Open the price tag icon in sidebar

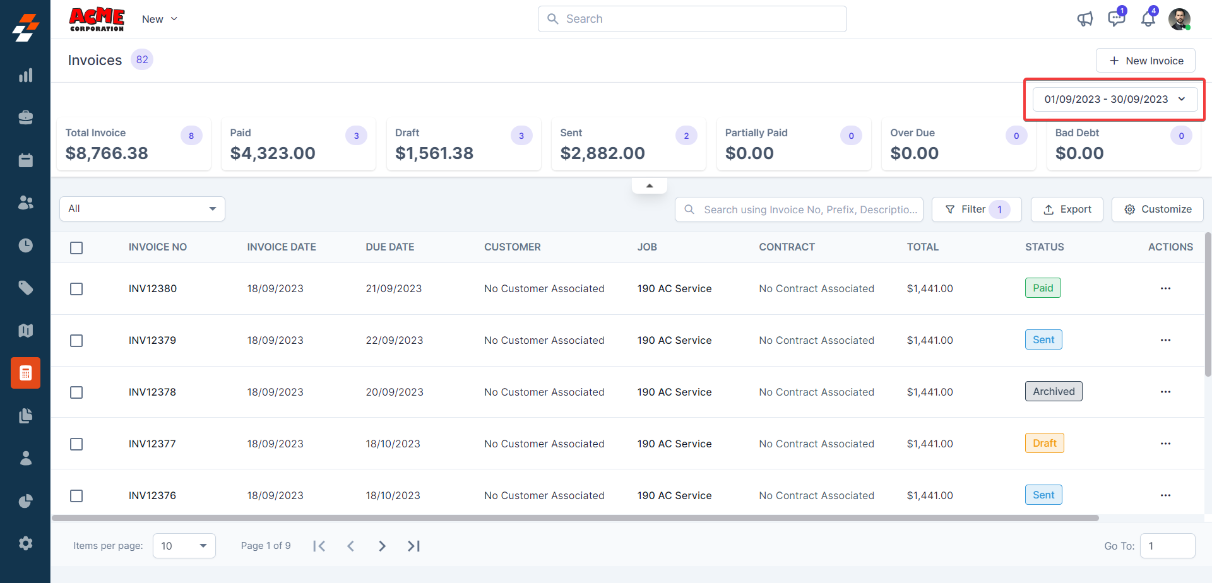click(x=25, y=288)
